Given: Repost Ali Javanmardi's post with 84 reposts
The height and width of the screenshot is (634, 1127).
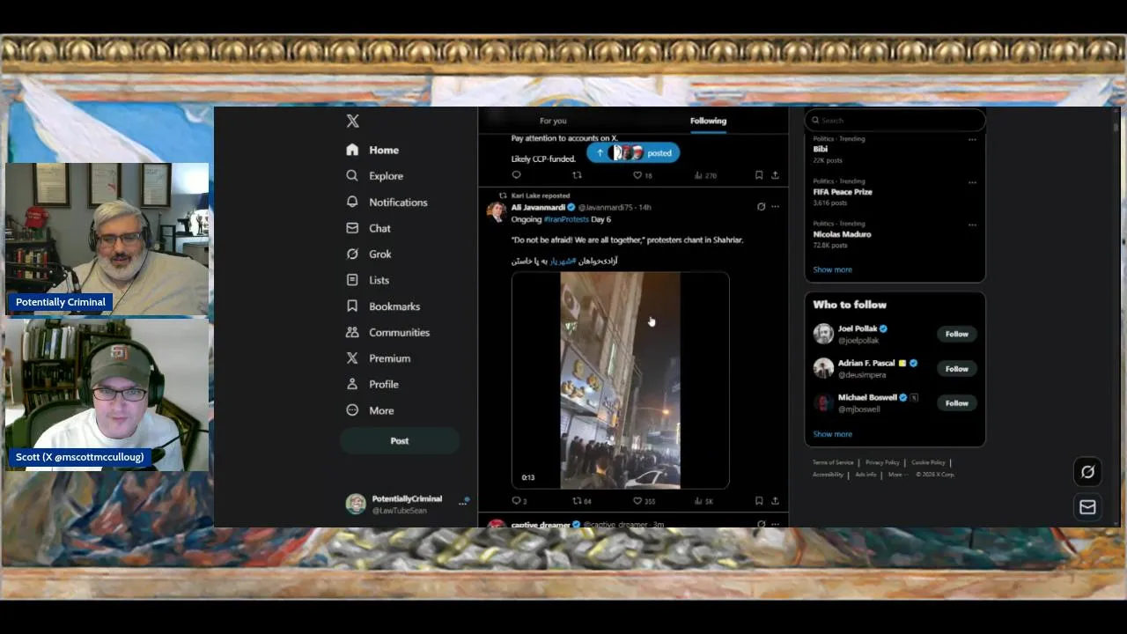Looking at the screenshot, I should (582, 501).
